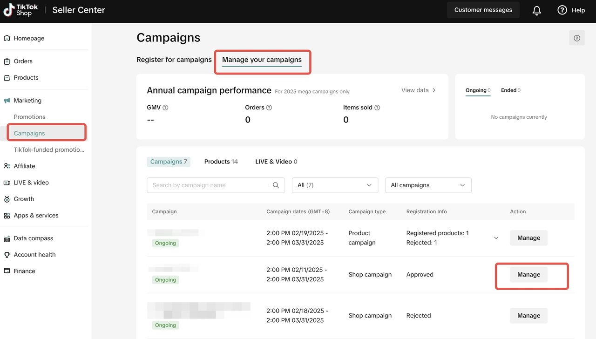Viewport: 596px width, 339px height.
Task: Click the Customer messages button
Action: click(x=483, y=10)
